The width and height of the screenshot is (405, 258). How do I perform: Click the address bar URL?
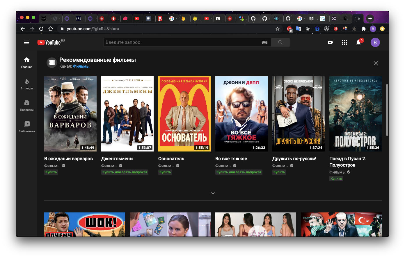point(93,29)
